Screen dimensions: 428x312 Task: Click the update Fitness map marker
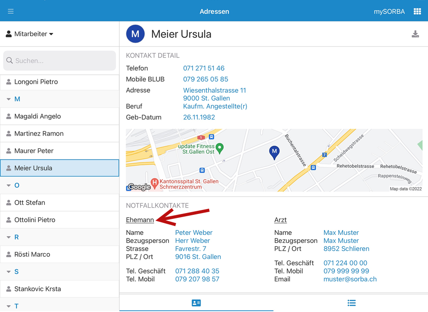(219, 148)
